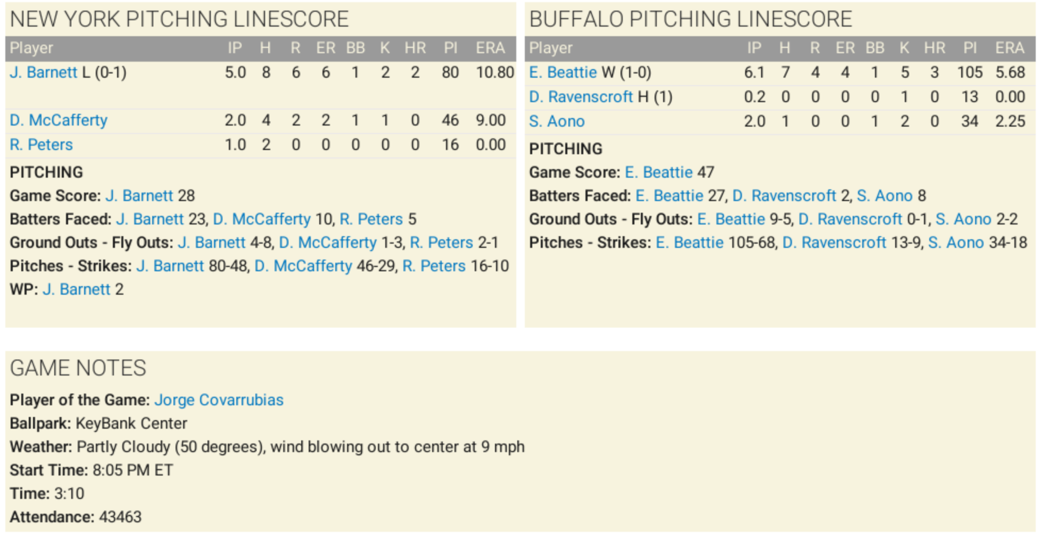Click E. Beattie link beside Game Score 47
The width and height of the screenshot is (1040, 534).
pos(659,172)
